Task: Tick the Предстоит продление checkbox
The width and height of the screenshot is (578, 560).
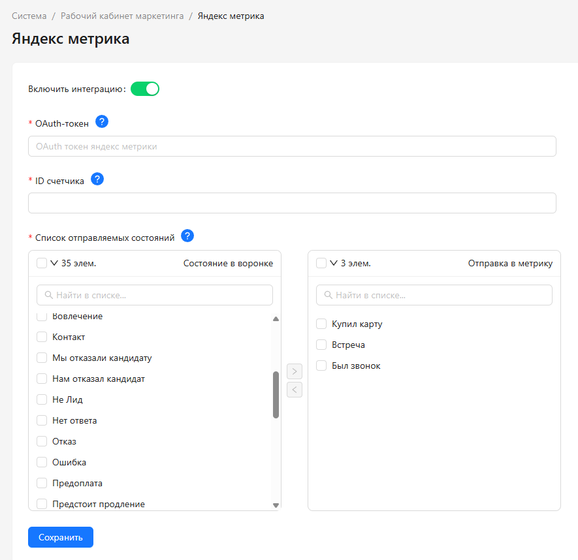Action: coord(42,504)
